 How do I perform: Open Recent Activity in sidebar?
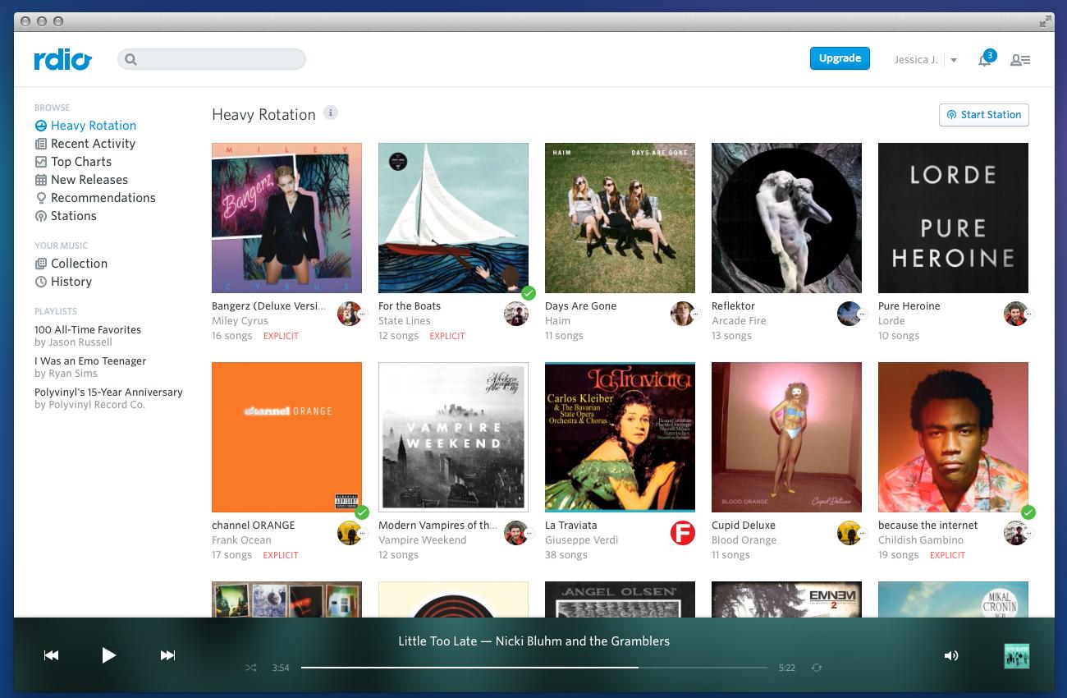click(85, 144)
